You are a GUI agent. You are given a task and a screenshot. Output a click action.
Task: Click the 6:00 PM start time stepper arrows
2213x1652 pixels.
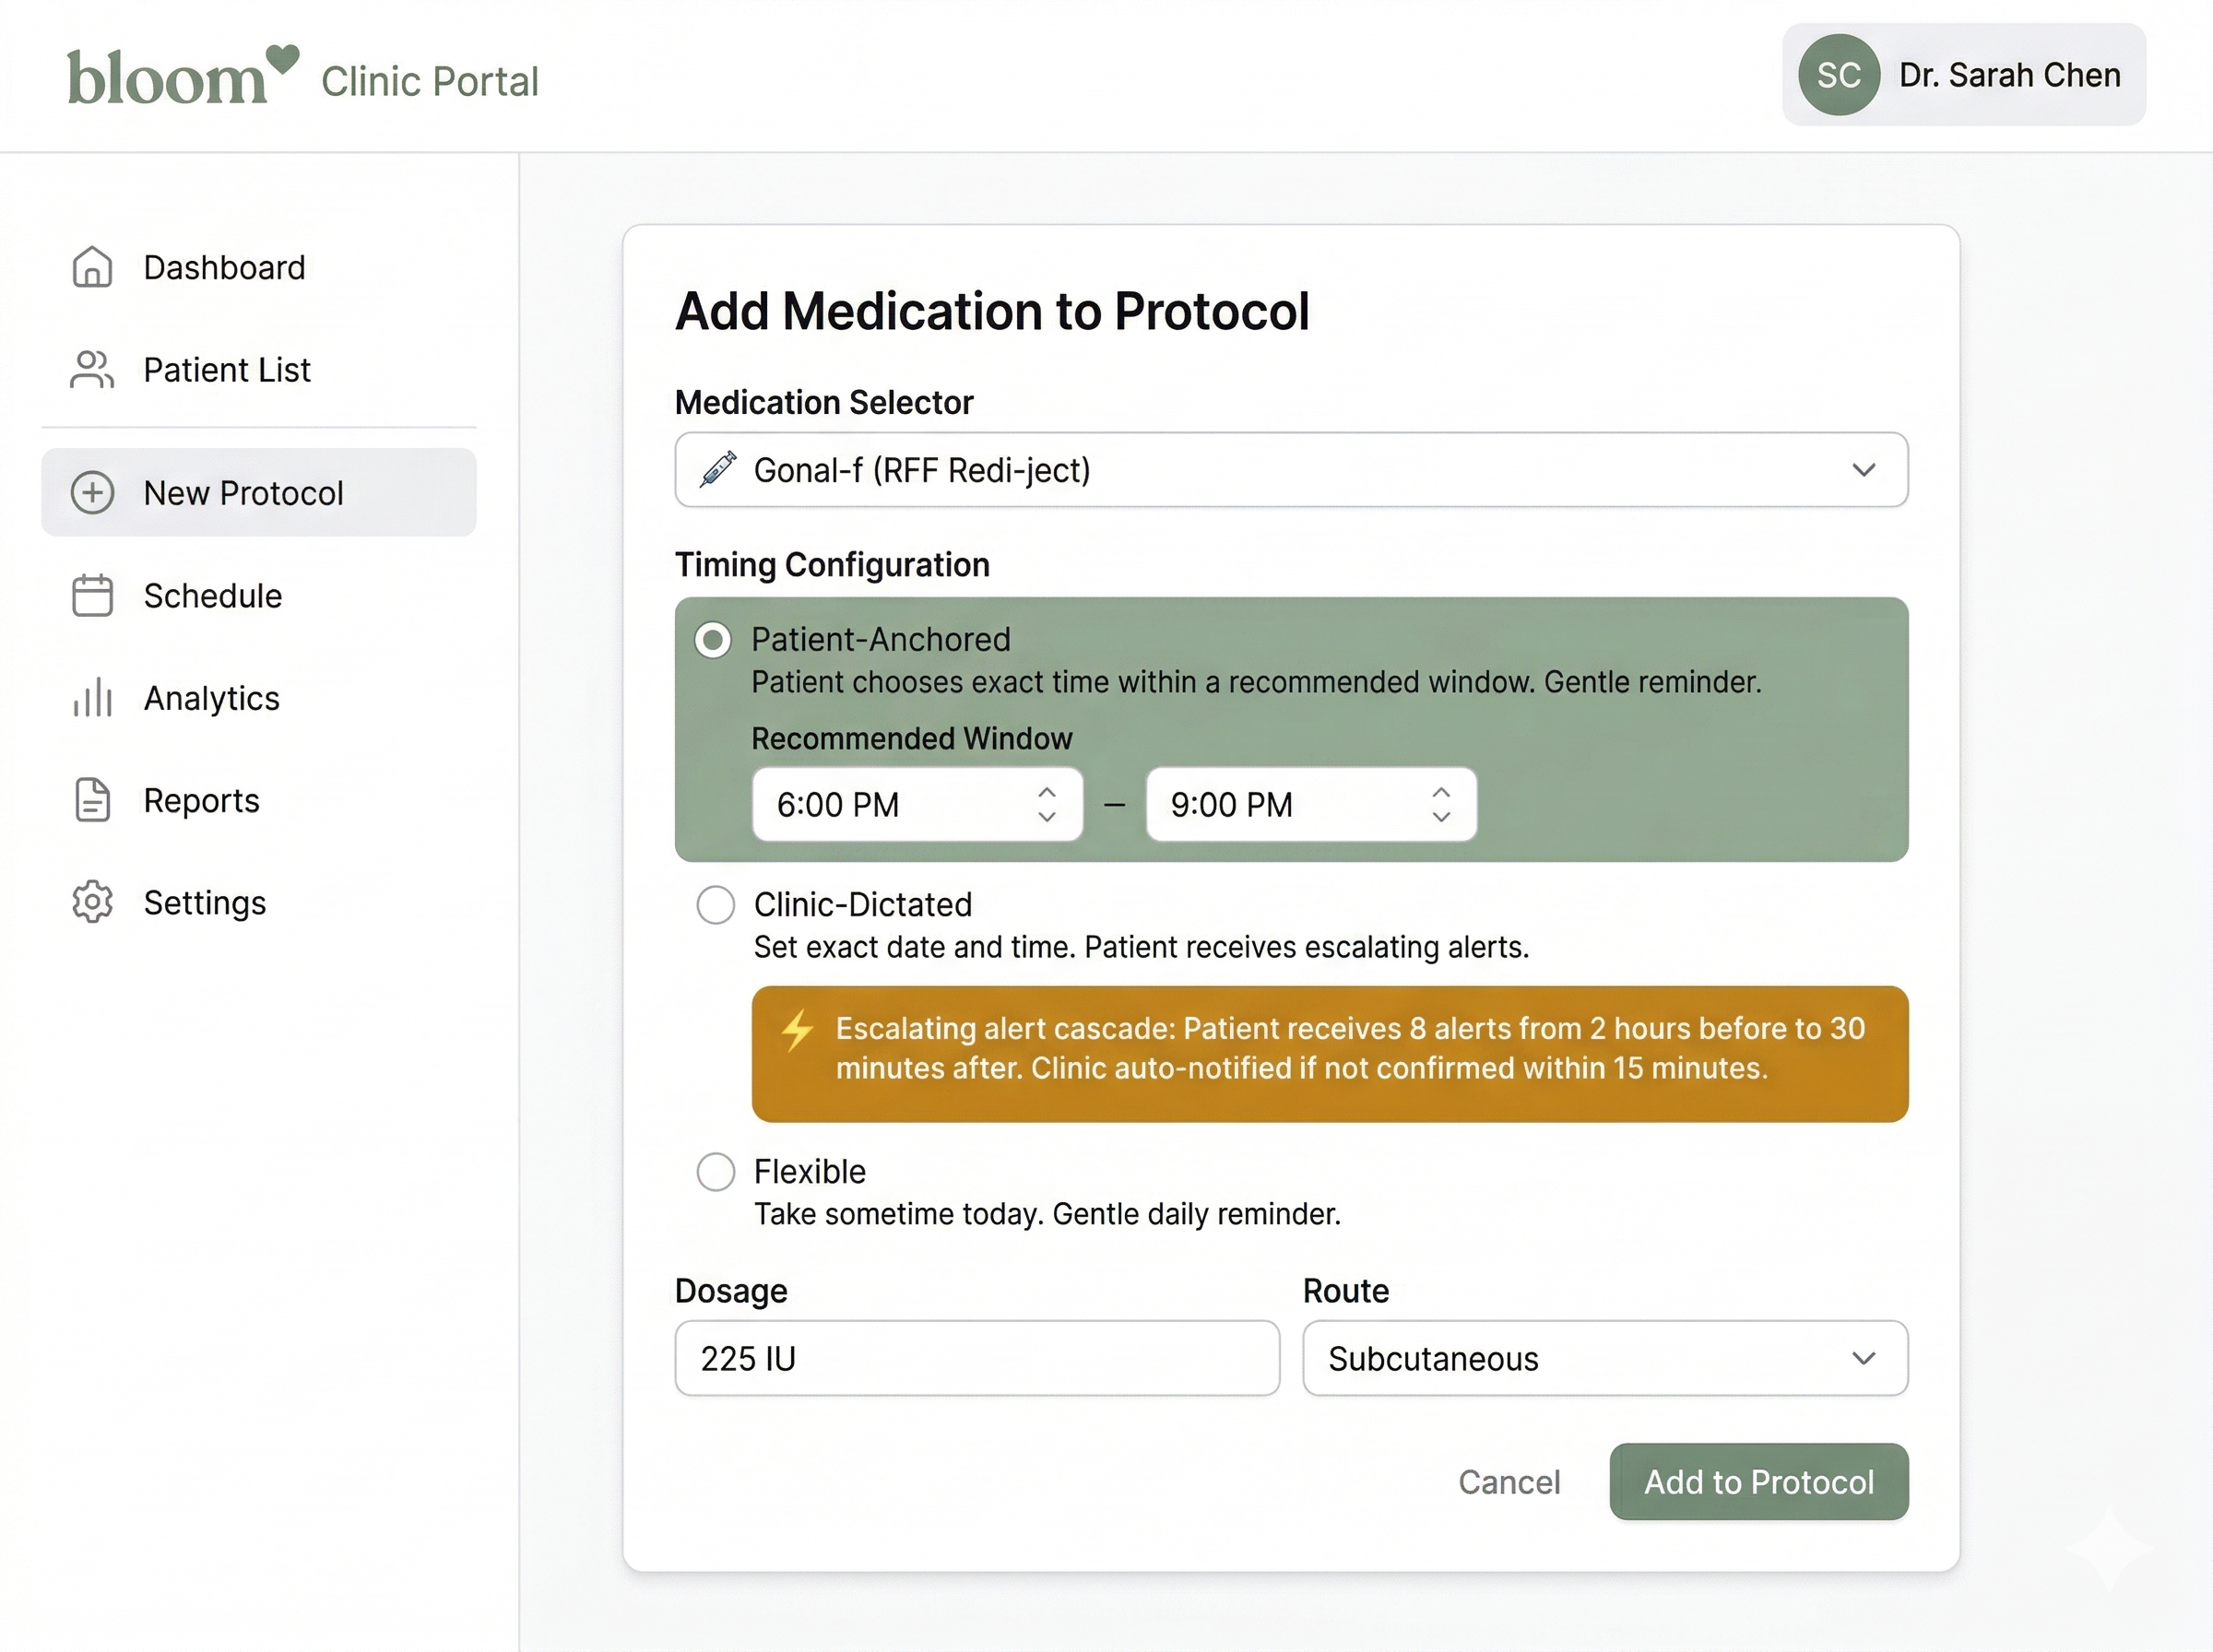tap(1046, 804)
